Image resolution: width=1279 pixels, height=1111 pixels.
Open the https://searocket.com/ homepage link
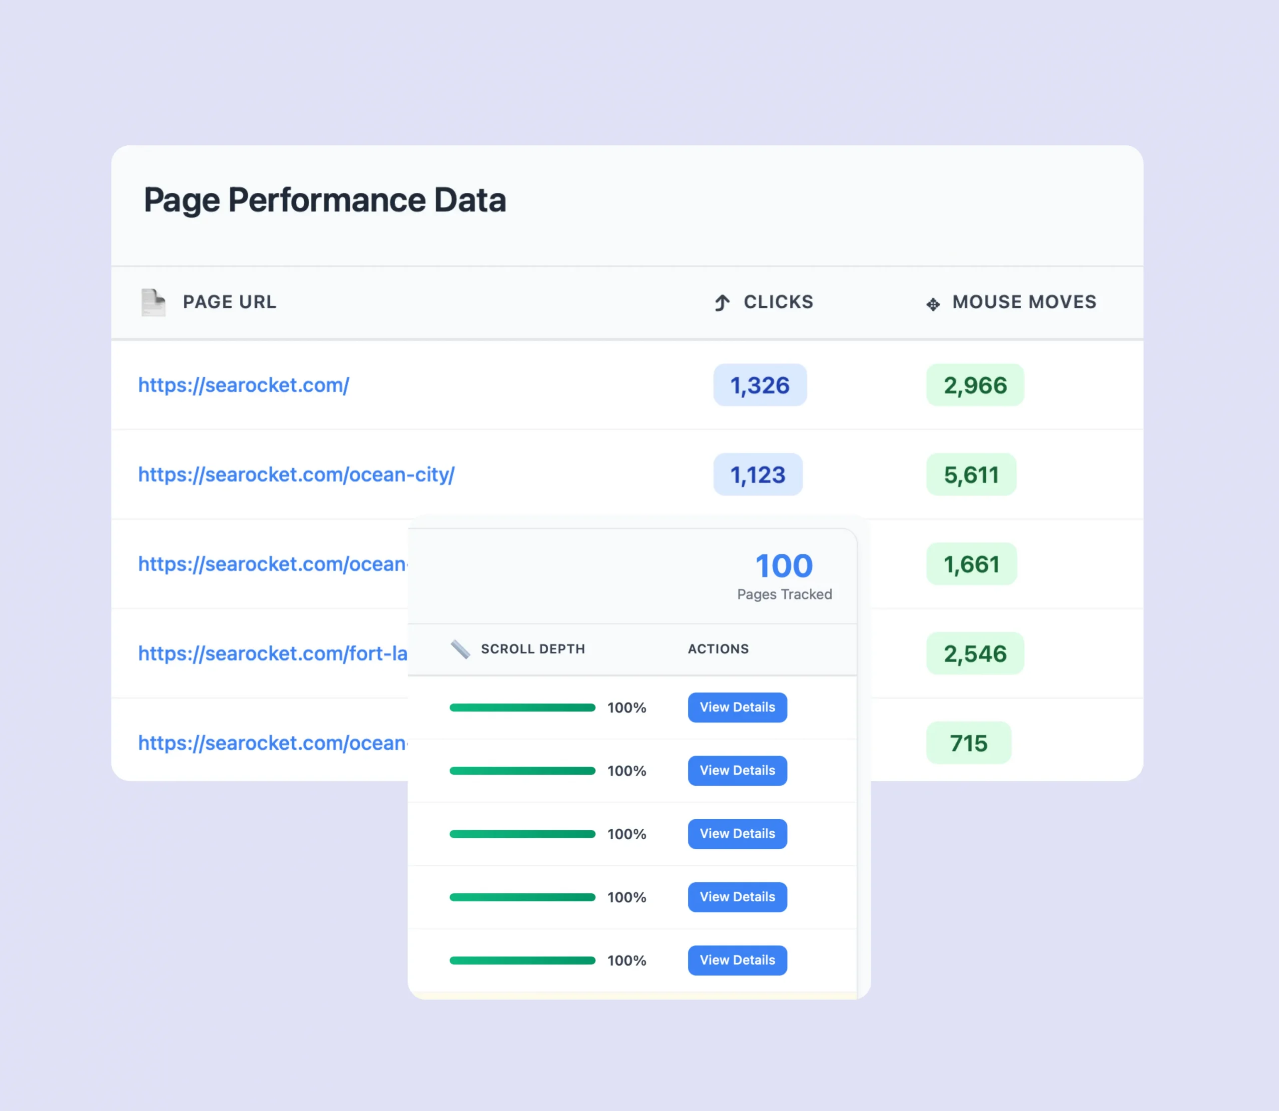(x=243, y=385)
